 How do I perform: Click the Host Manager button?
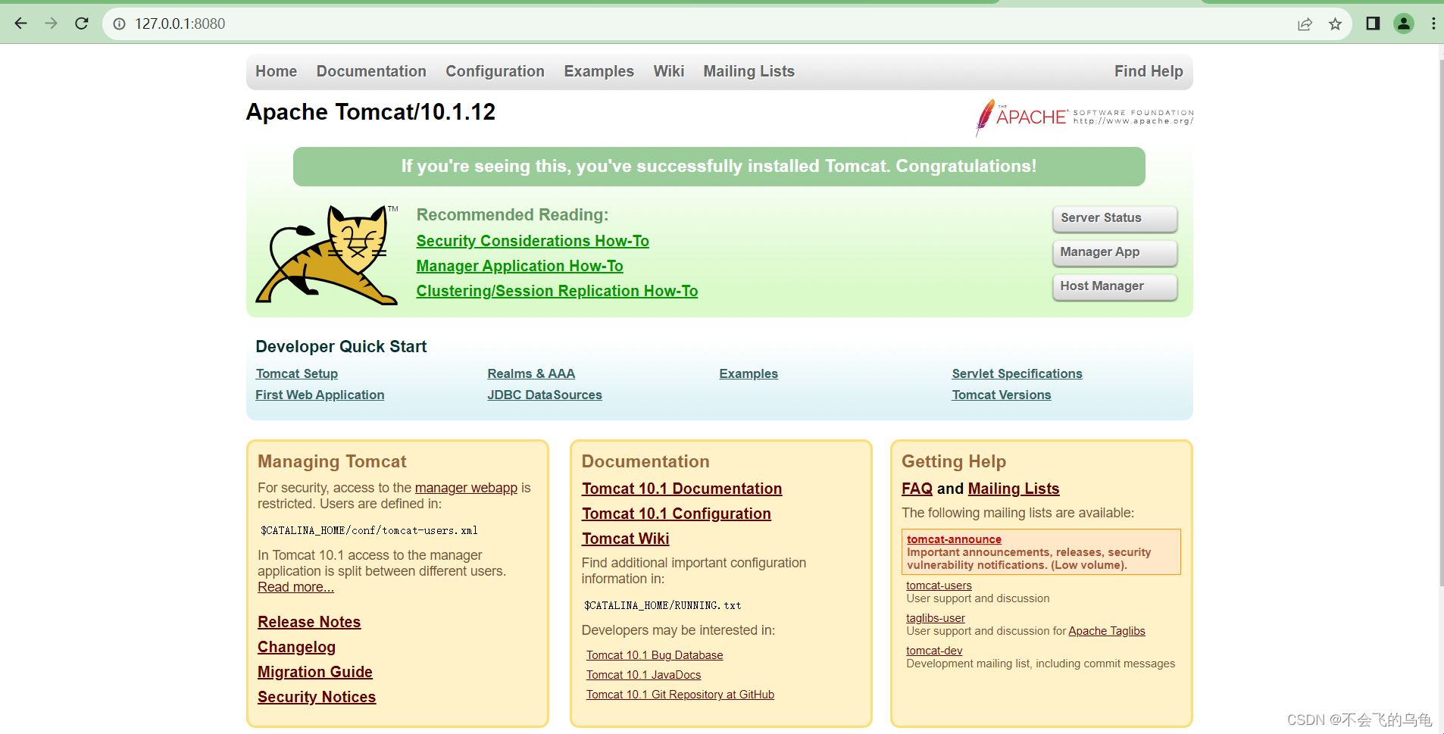coord(1114,286)
